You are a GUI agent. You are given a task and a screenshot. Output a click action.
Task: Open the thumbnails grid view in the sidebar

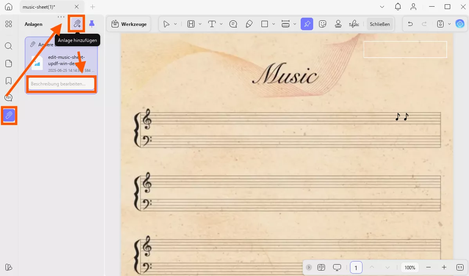pos(9,24)
